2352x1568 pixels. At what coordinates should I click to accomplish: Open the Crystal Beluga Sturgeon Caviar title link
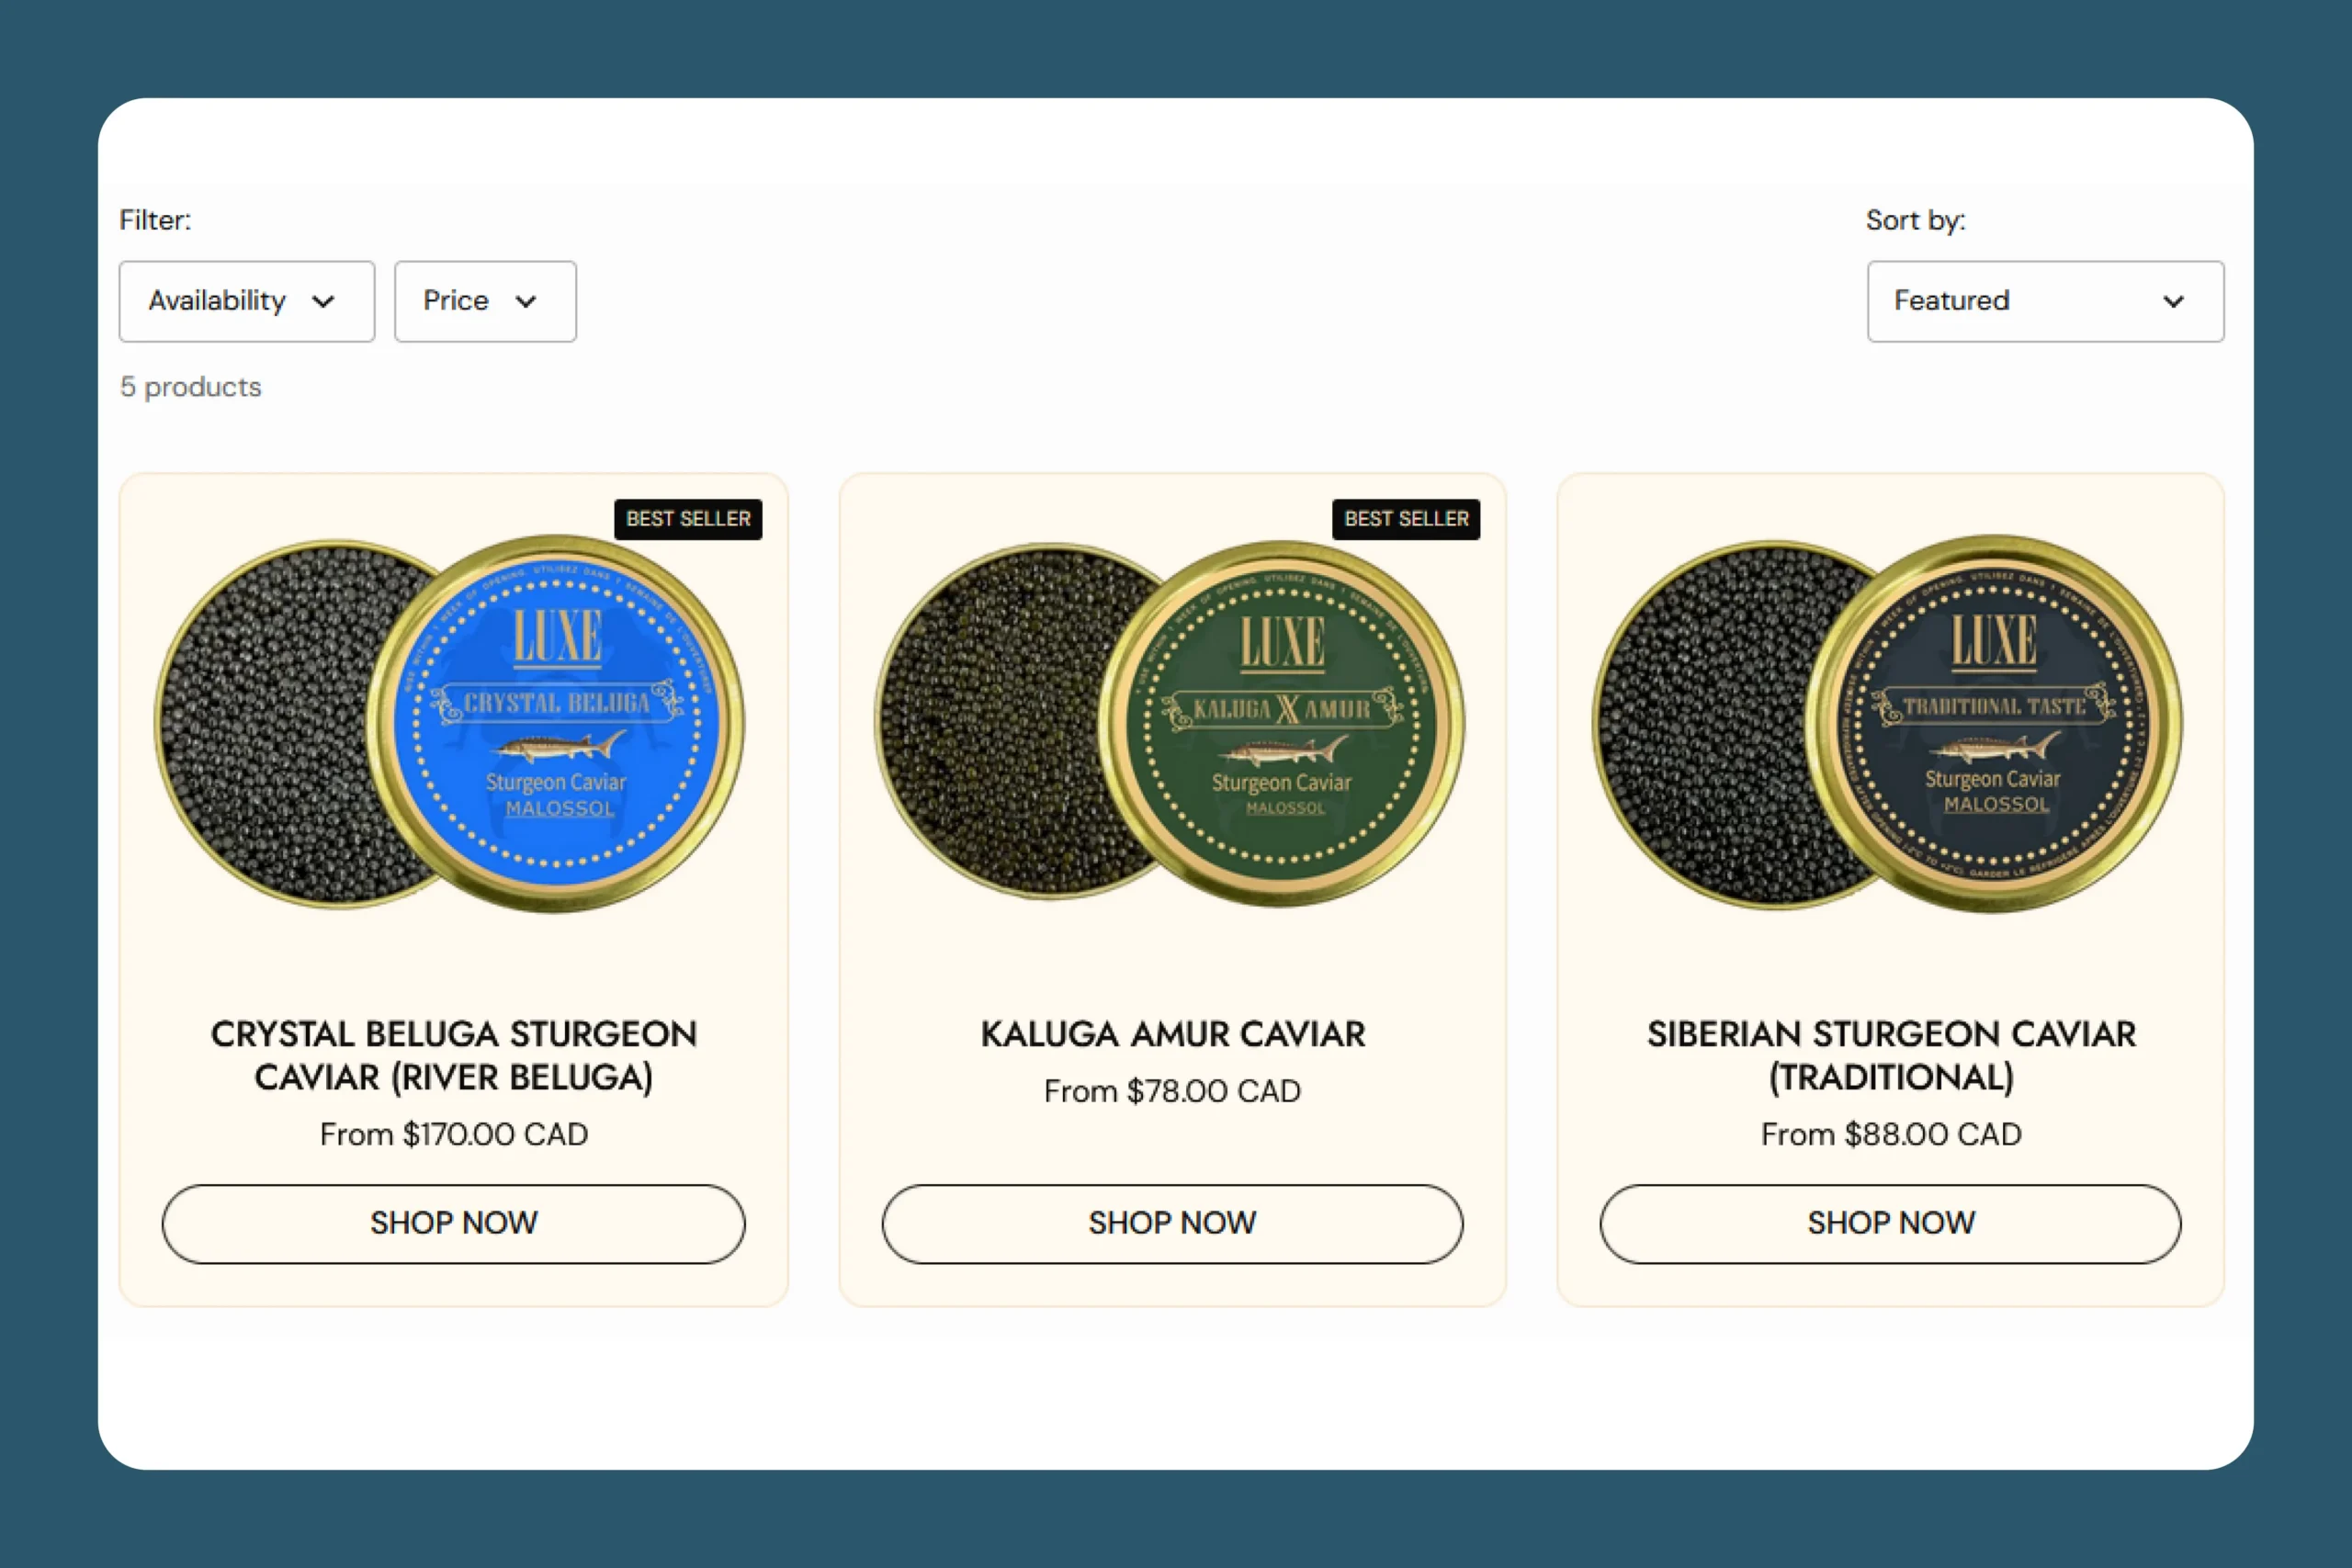454,1055
